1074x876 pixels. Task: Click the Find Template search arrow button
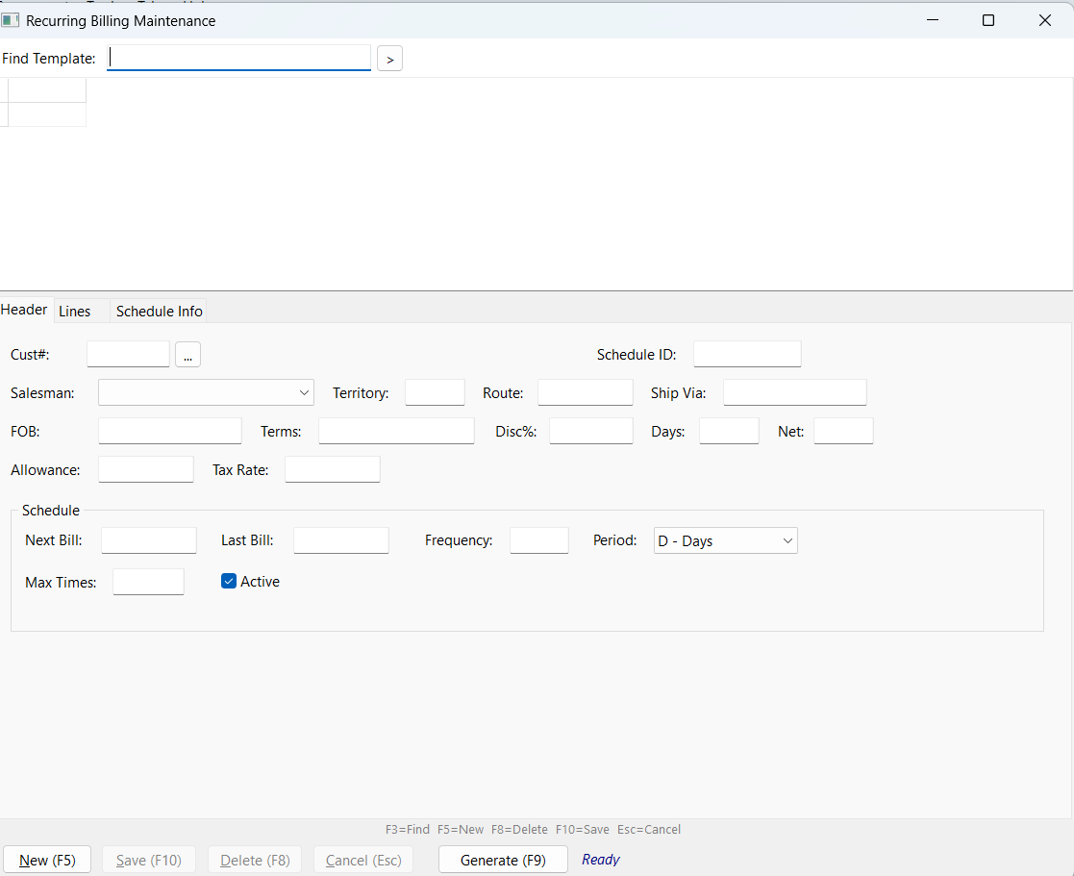coord(389,59)
